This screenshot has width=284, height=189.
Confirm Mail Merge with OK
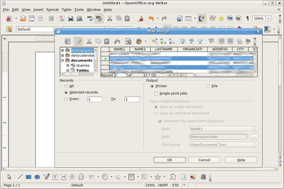pyautogui.click(x=170, y=160)
